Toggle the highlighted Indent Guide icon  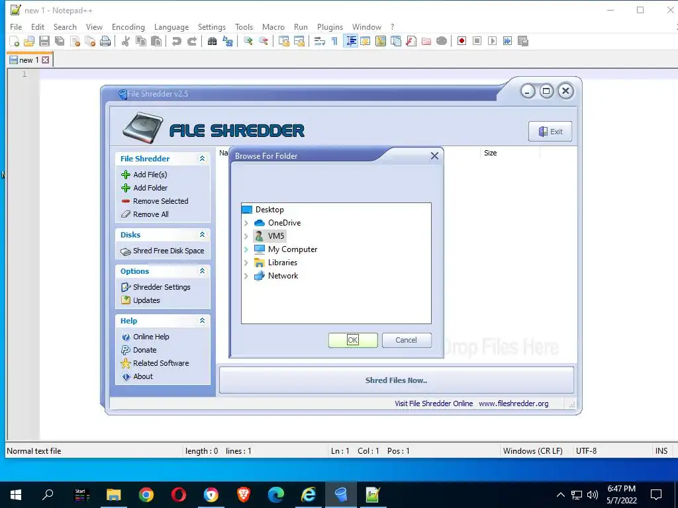point(351,41)
